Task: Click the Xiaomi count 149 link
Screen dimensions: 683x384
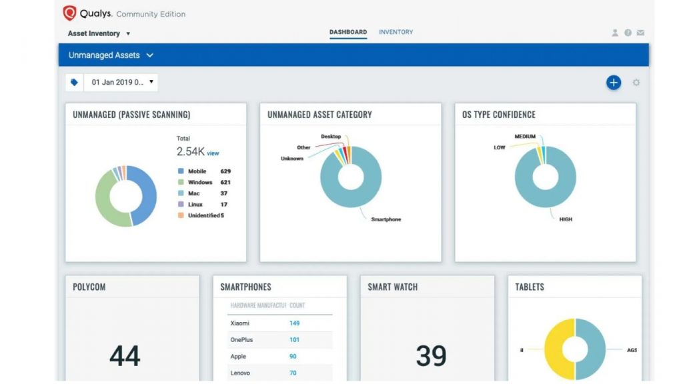Action: click(x=295, y=324)
